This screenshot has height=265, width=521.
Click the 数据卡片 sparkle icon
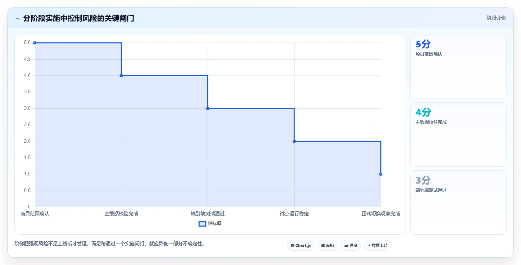click(369, 245)
